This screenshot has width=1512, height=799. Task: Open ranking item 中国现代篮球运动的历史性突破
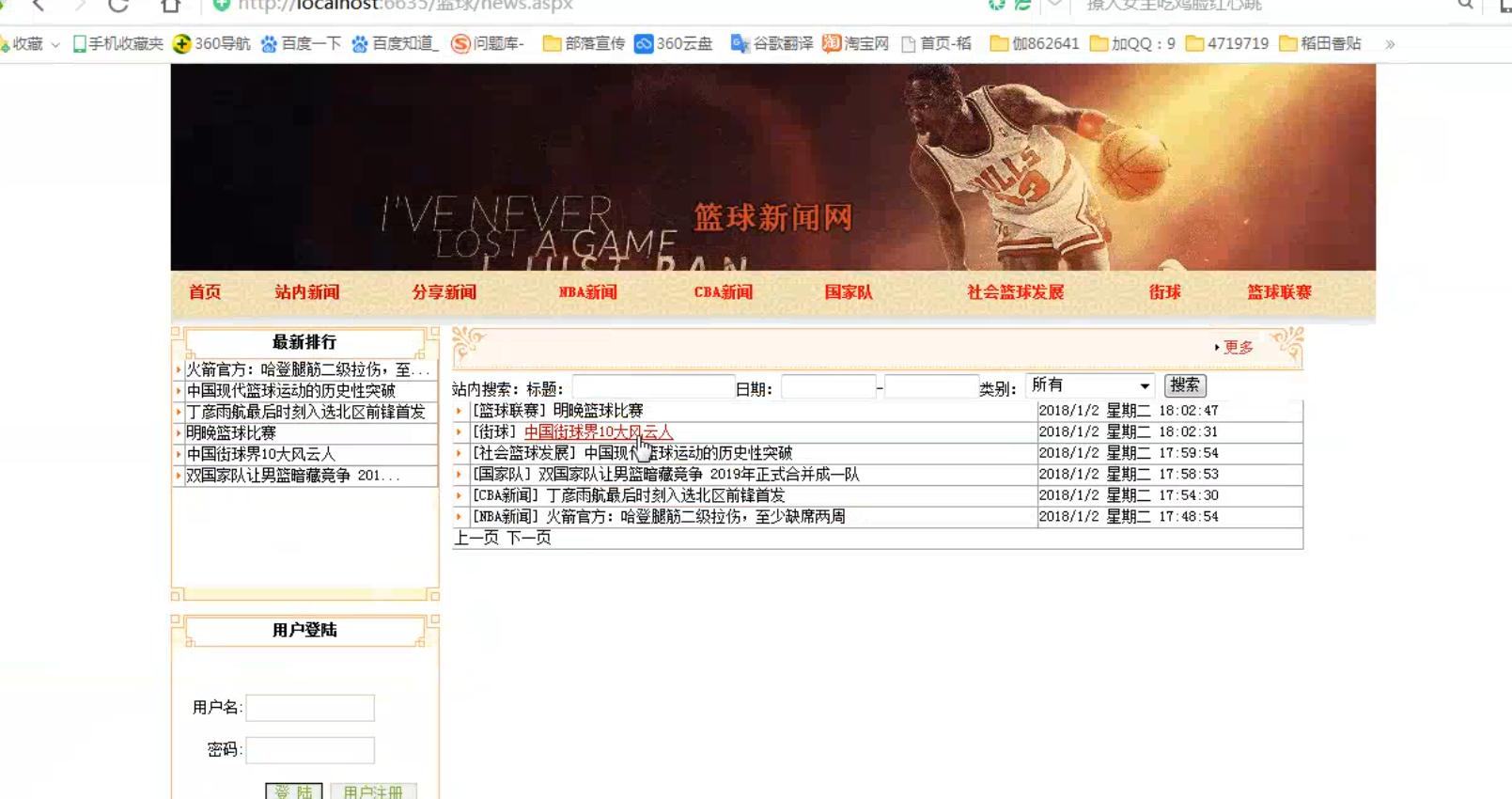[x=290, y=390]
